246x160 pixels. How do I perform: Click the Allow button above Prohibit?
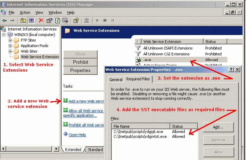(80, 54)
